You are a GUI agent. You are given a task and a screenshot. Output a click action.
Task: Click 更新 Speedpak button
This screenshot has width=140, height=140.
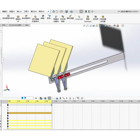click(x=88, y=19)
